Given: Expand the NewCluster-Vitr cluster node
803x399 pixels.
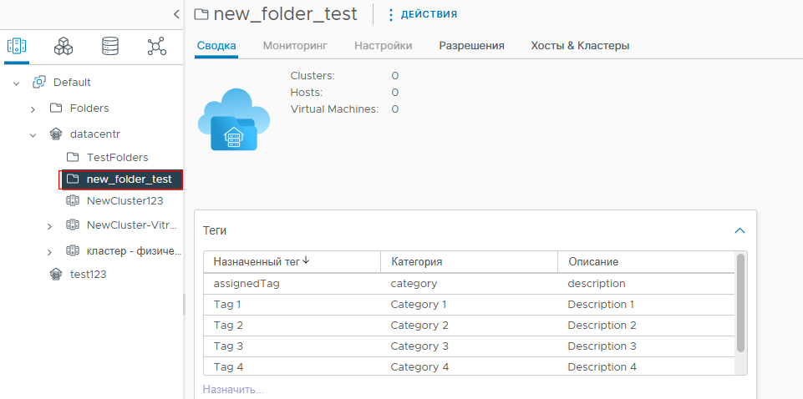Looking at the screenshot, I should (x=49, y=225).
